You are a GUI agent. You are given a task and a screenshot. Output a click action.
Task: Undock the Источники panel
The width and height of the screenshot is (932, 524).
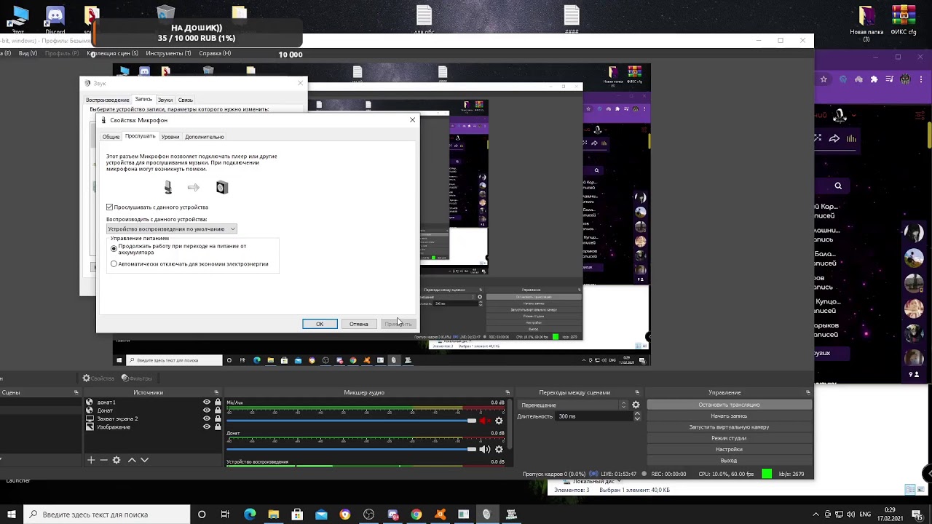coord(216,392)
